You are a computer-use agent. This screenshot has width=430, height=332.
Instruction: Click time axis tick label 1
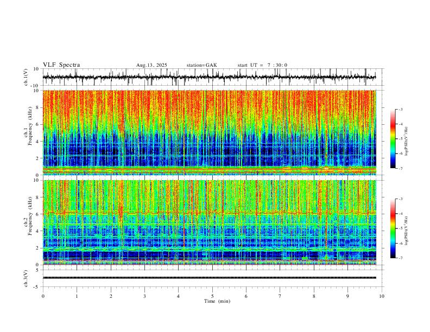(77, 296)
